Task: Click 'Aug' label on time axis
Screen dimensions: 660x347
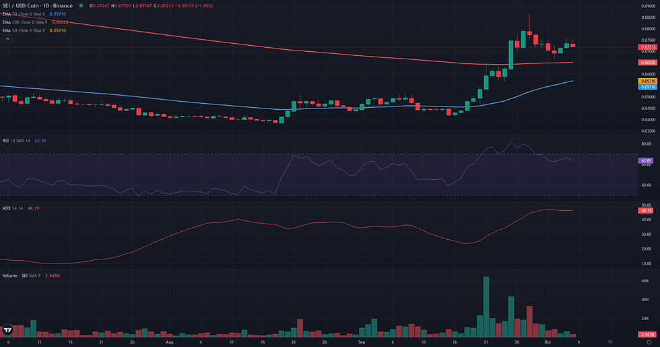Action: 170,342
